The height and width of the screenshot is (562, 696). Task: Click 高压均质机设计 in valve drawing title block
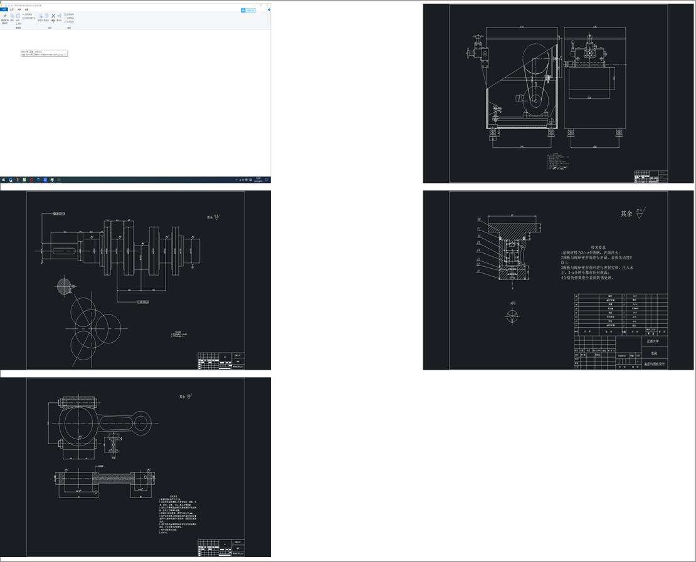tap(654, 364)
